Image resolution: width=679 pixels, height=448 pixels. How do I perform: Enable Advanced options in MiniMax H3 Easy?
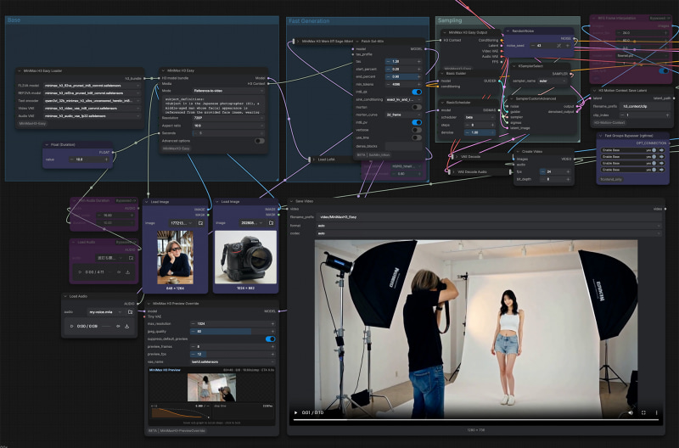(x=260, y=141)
